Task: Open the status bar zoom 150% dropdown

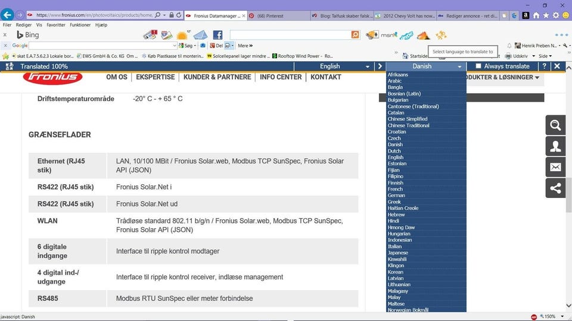Action: 562,317
